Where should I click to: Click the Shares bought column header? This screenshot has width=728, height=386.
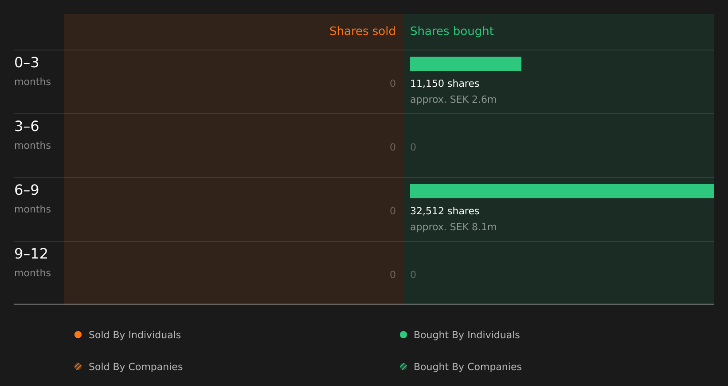click(452, 31)
